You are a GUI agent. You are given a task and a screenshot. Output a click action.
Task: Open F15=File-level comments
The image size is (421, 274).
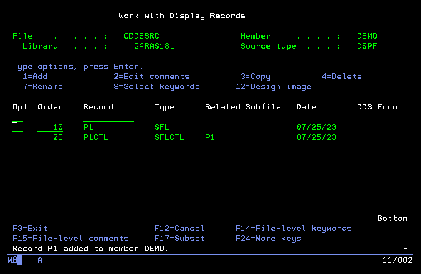coord(71,239)
